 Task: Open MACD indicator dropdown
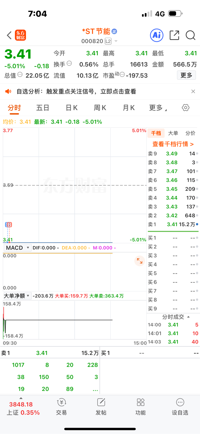pyautogui.click(x=18, y=248)
